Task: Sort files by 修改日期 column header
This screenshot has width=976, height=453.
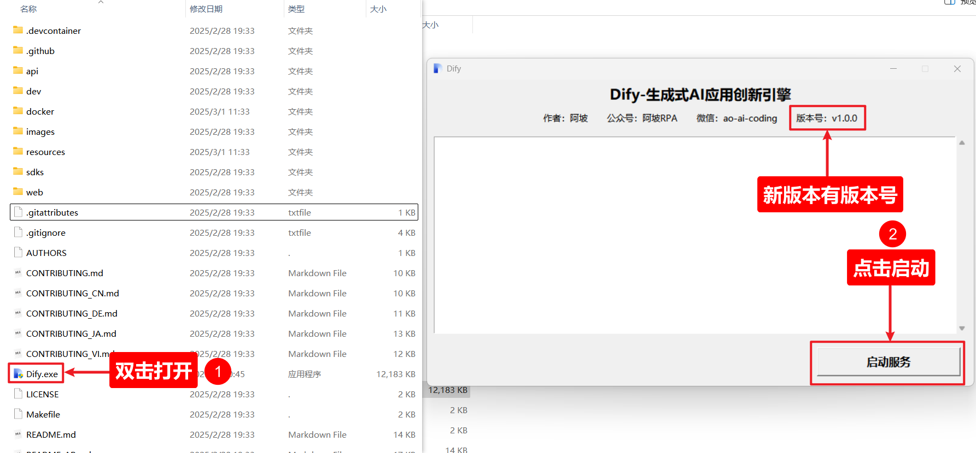Action: click(x=206, y=9)
